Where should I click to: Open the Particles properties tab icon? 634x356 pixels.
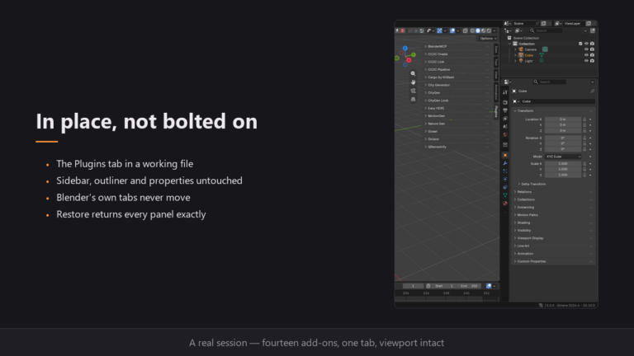[x=505, y=171]
